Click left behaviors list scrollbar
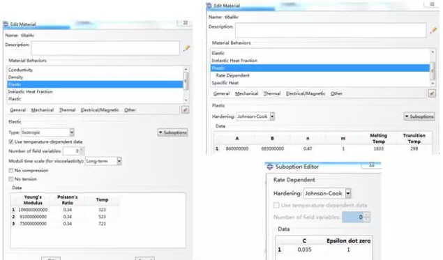The image size is (443, 260). click(x=186, y=84)
